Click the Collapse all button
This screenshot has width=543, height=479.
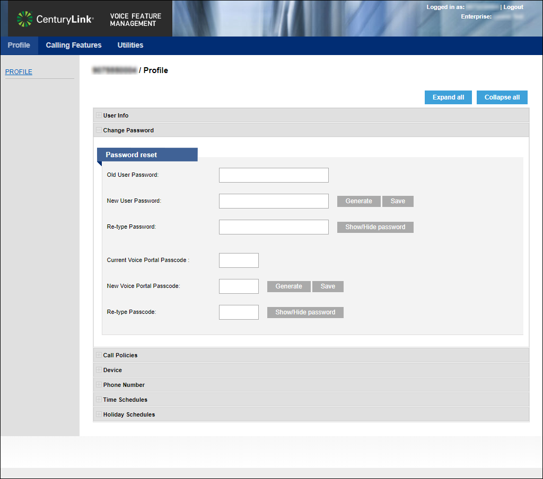[502, 97]
